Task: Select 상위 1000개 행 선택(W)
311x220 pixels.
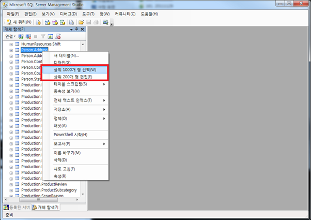Action: coord(75,70)
